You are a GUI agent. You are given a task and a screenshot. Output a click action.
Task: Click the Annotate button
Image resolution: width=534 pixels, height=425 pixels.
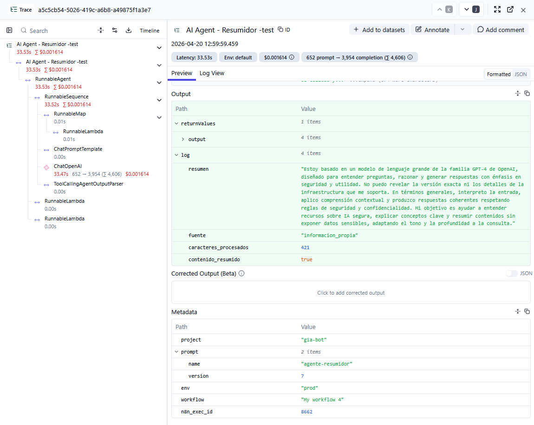[432, 30]
